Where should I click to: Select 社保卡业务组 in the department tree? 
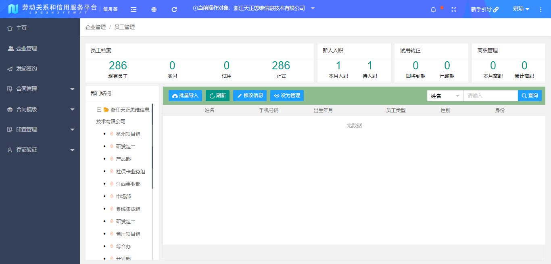click(x=131, y=172)
